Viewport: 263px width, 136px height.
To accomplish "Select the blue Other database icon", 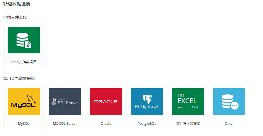I will tap(229, 101).
